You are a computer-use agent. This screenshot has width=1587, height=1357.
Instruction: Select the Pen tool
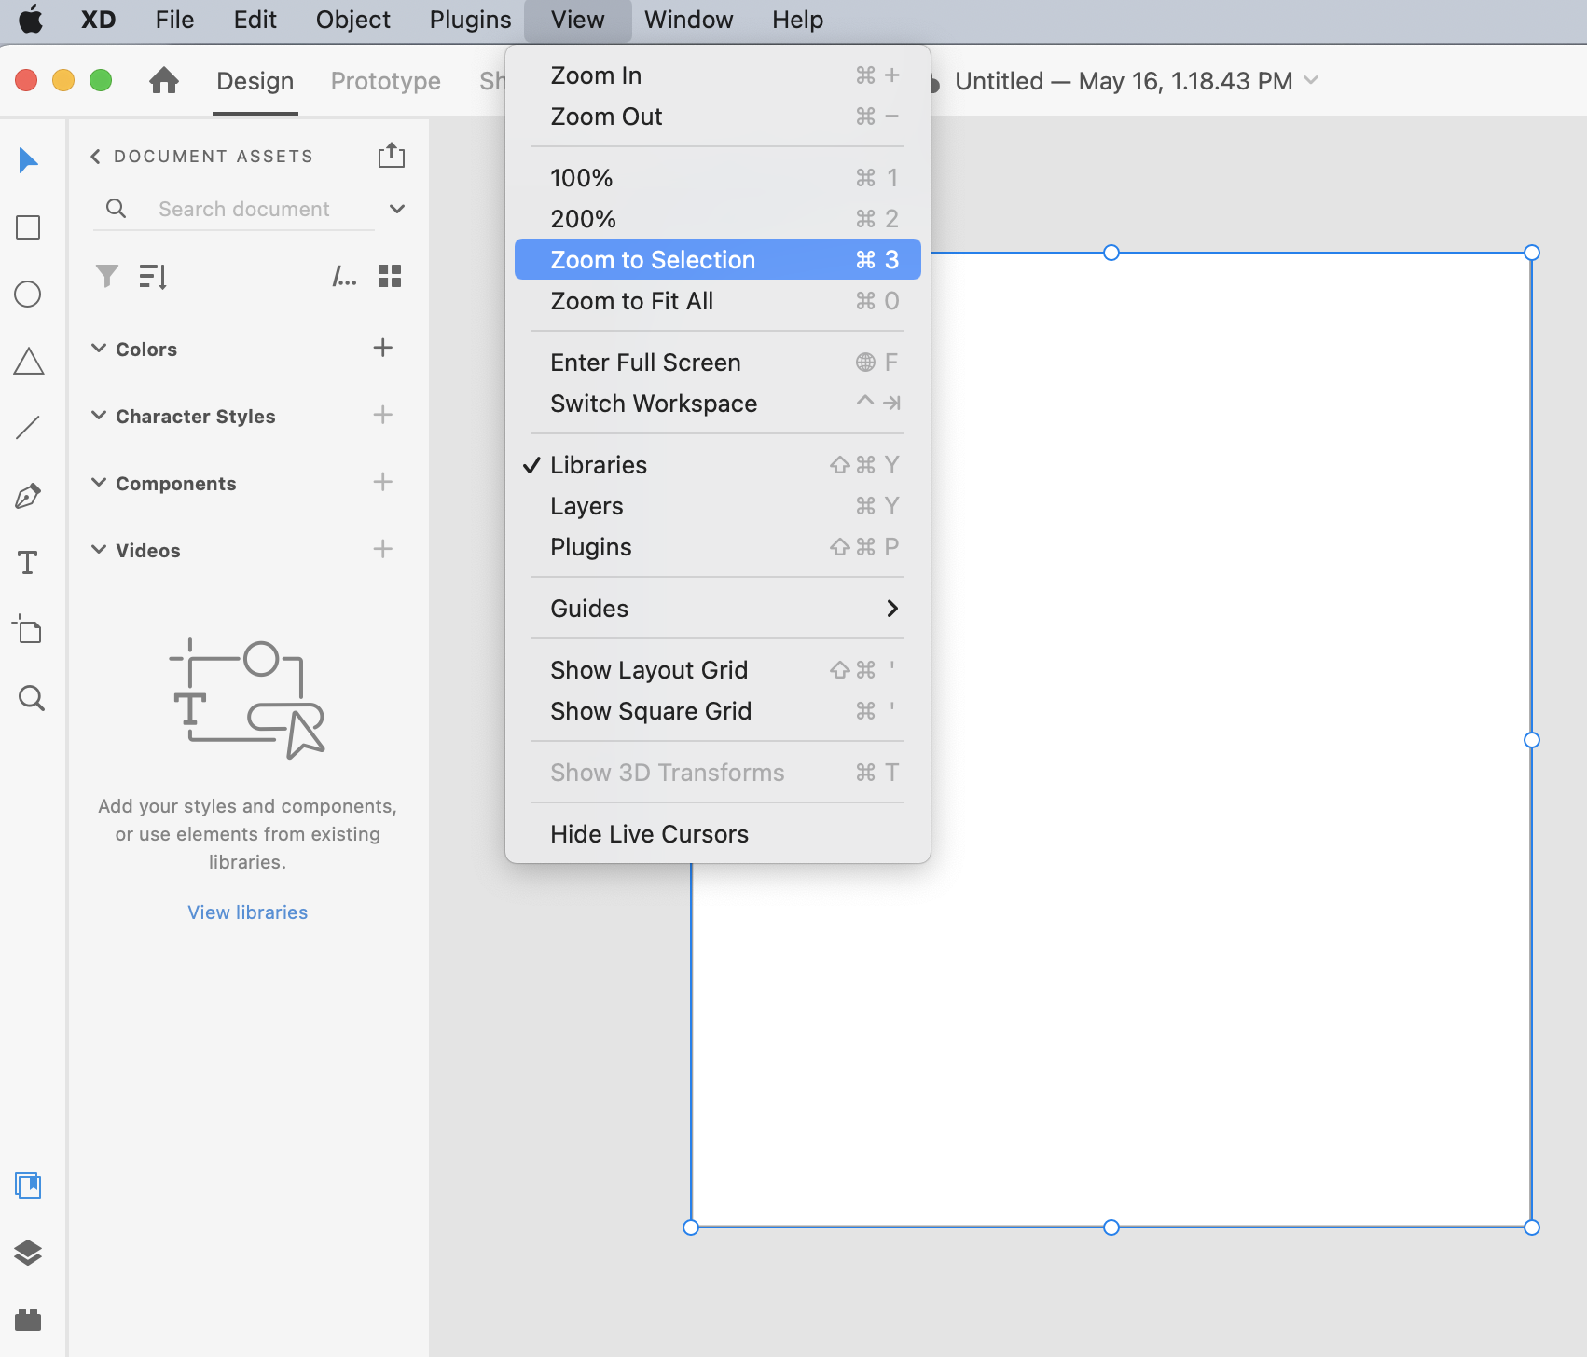point(28,496)
